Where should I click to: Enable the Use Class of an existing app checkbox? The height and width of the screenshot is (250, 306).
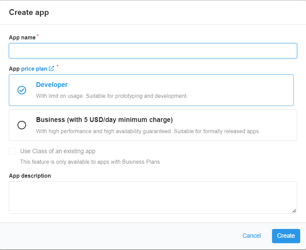[13, 151]
